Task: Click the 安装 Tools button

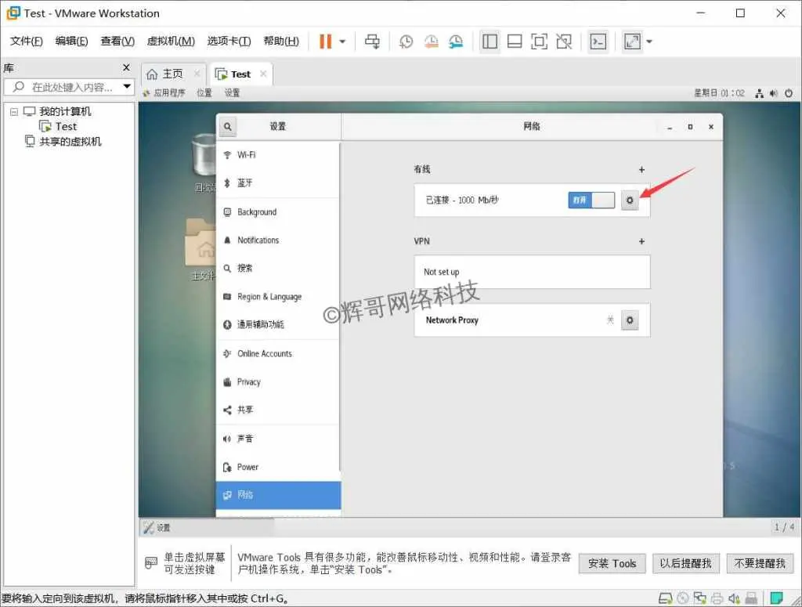Action: click(x=612, y=564)
